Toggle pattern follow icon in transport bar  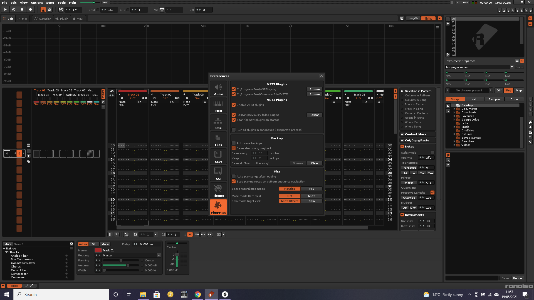pos(43,10)
